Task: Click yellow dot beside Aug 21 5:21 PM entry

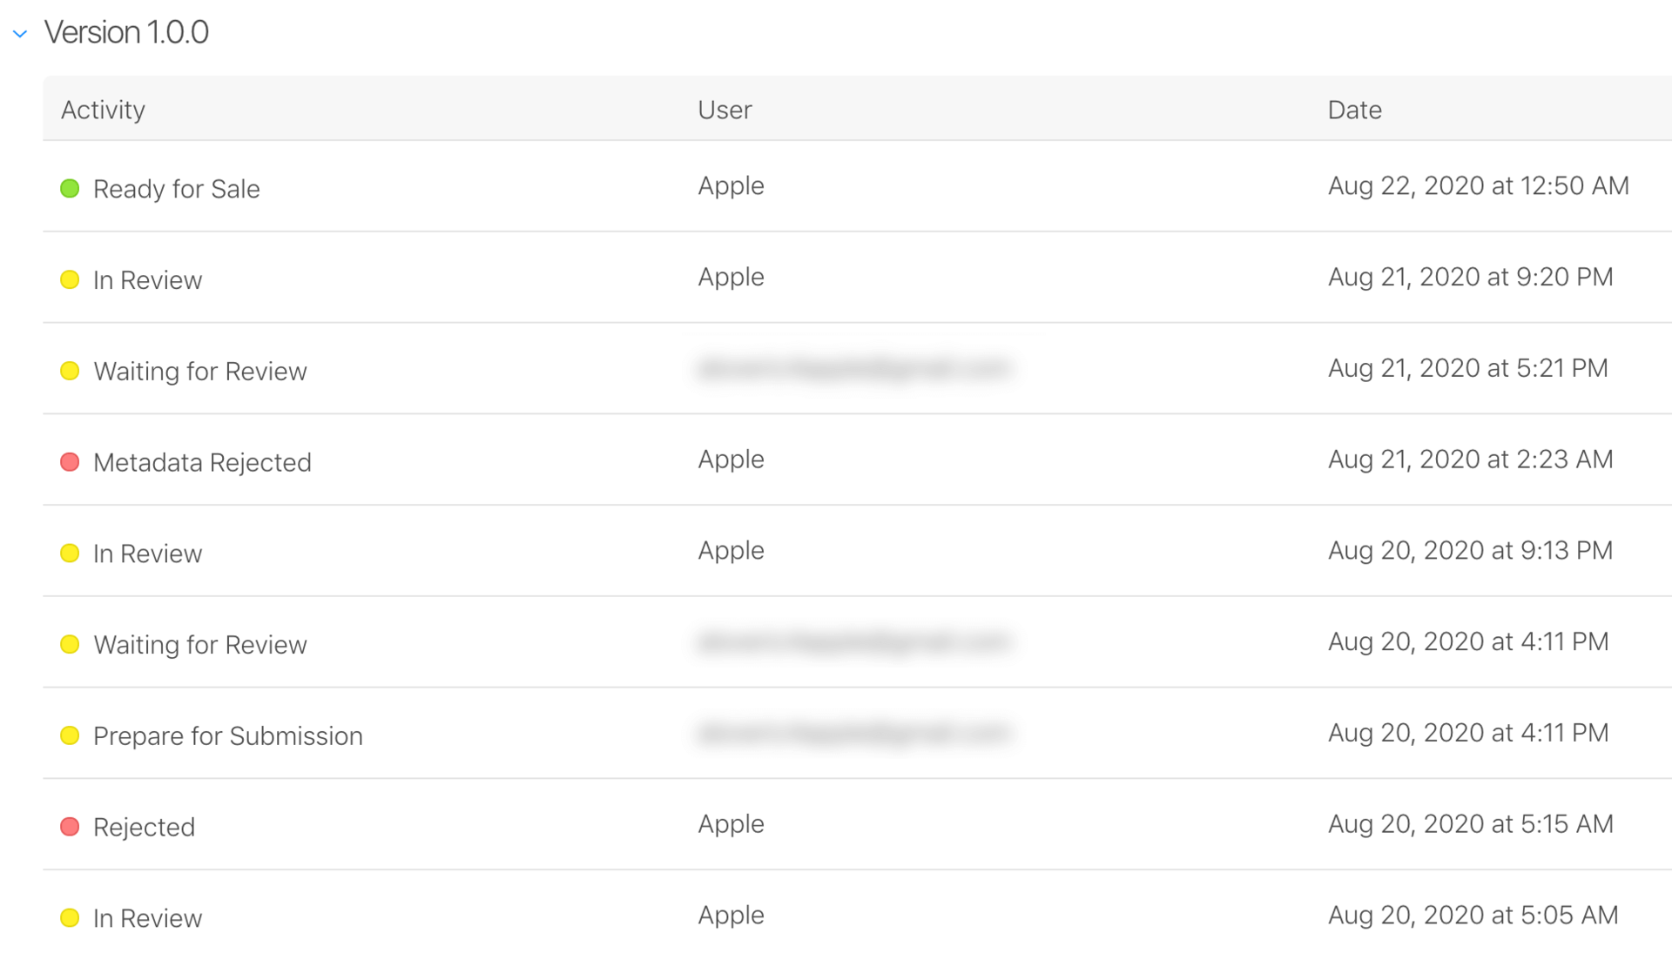Action: (70, 371)
